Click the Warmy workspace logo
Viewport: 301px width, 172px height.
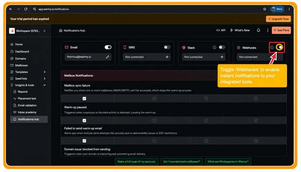click(x=12, y=31)
